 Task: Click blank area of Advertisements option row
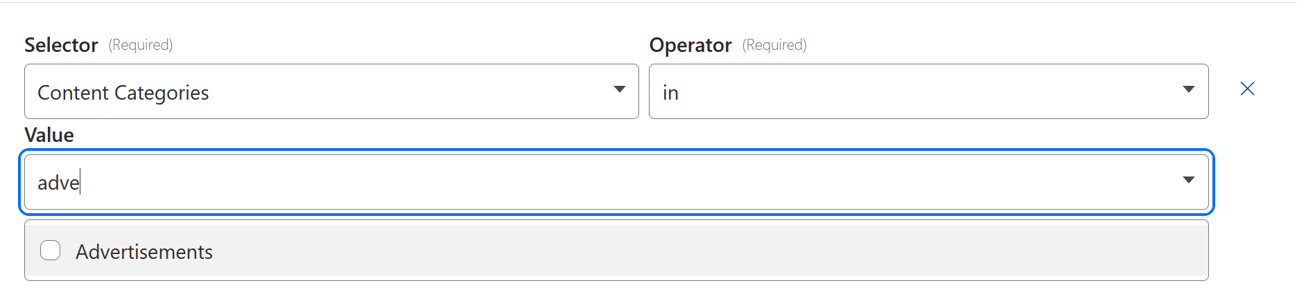coord(693,251)
